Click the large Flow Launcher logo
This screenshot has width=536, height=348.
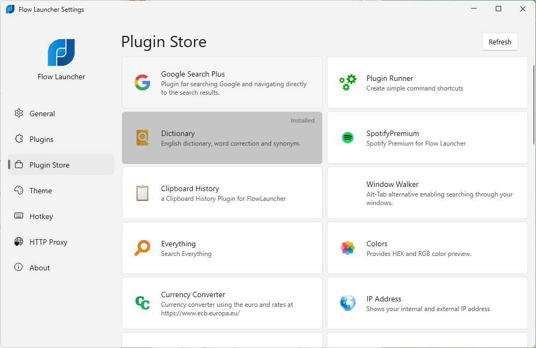(x=61, y=52)
